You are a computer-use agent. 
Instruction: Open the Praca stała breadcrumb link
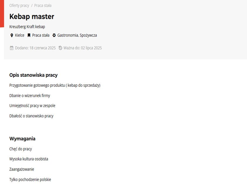[43, 6]
